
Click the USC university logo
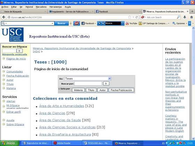click(13, 35)
